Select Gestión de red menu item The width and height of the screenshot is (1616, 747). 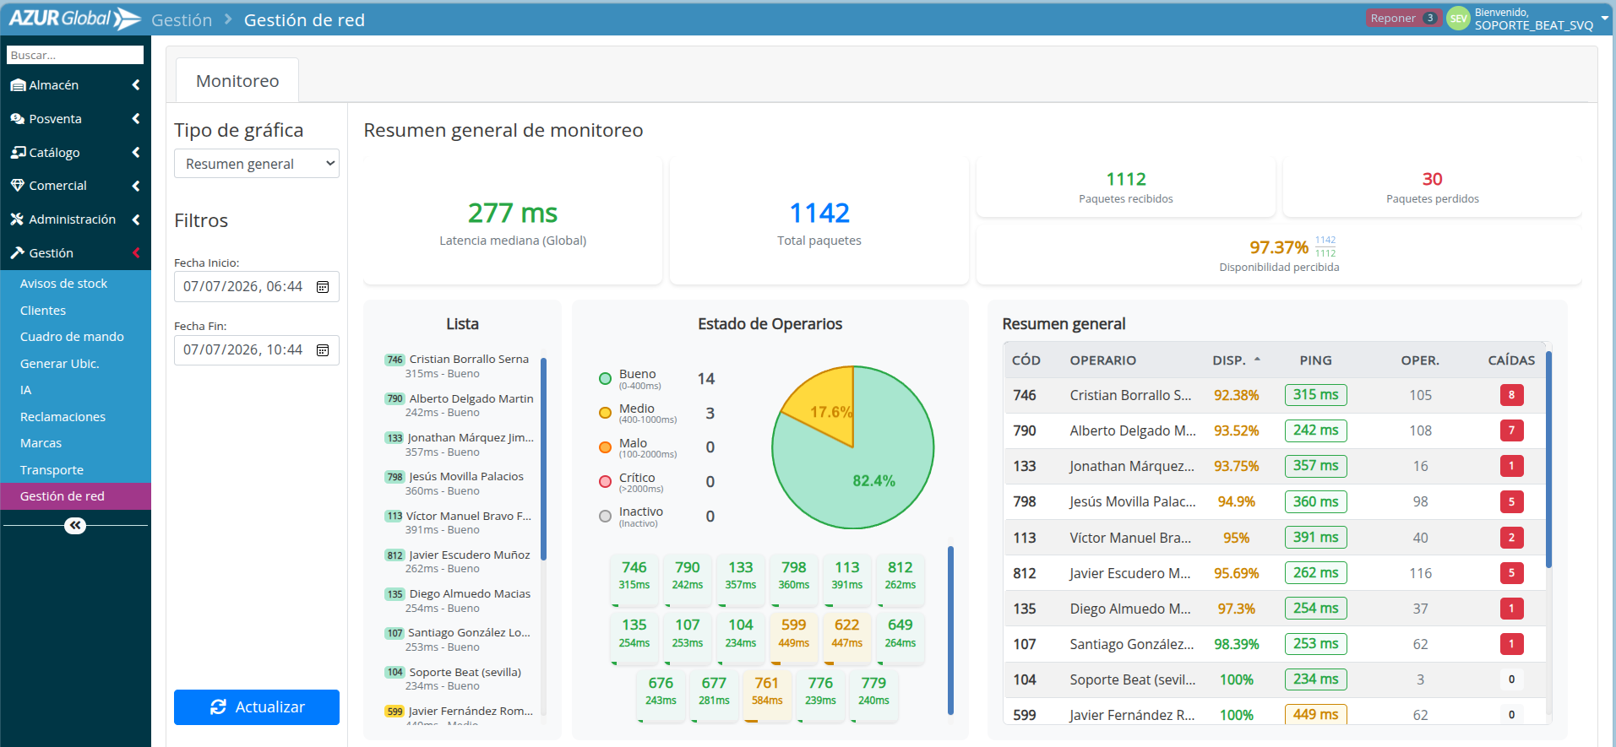[75, 496]
